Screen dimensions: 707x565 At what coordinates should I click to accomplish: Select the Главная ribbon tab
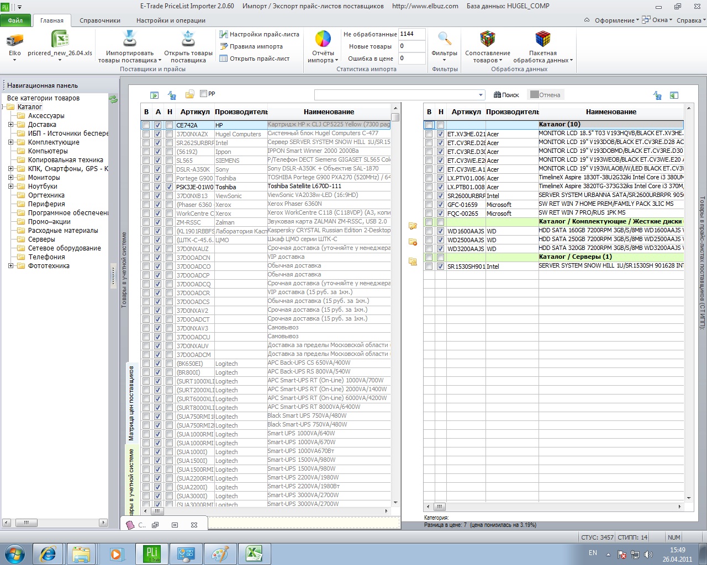pyautogui.click(x=52, y=20)
